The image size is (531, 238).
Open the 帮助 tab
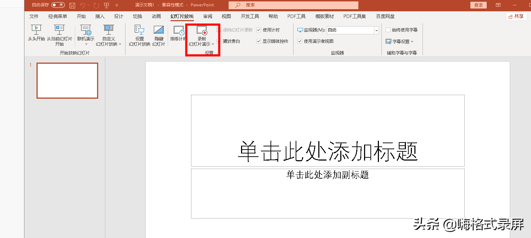273,16
